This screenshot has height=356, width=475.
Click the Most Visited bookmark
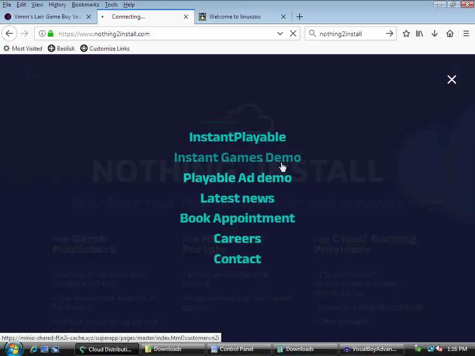click(23, 48)
